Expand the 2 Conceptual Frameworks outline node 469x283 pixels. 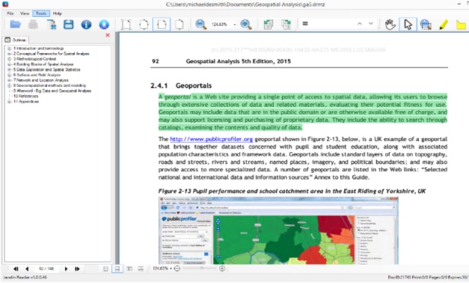pyautogui.click(x=10, y=54)
